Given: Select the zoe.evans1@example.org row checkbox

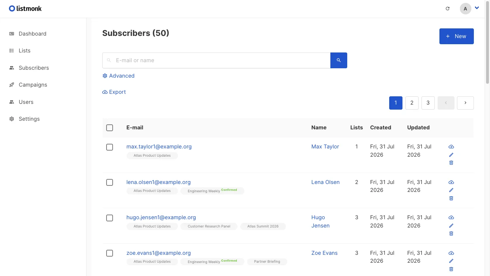Looking at the screenshot, I should (x=110, y=253).
